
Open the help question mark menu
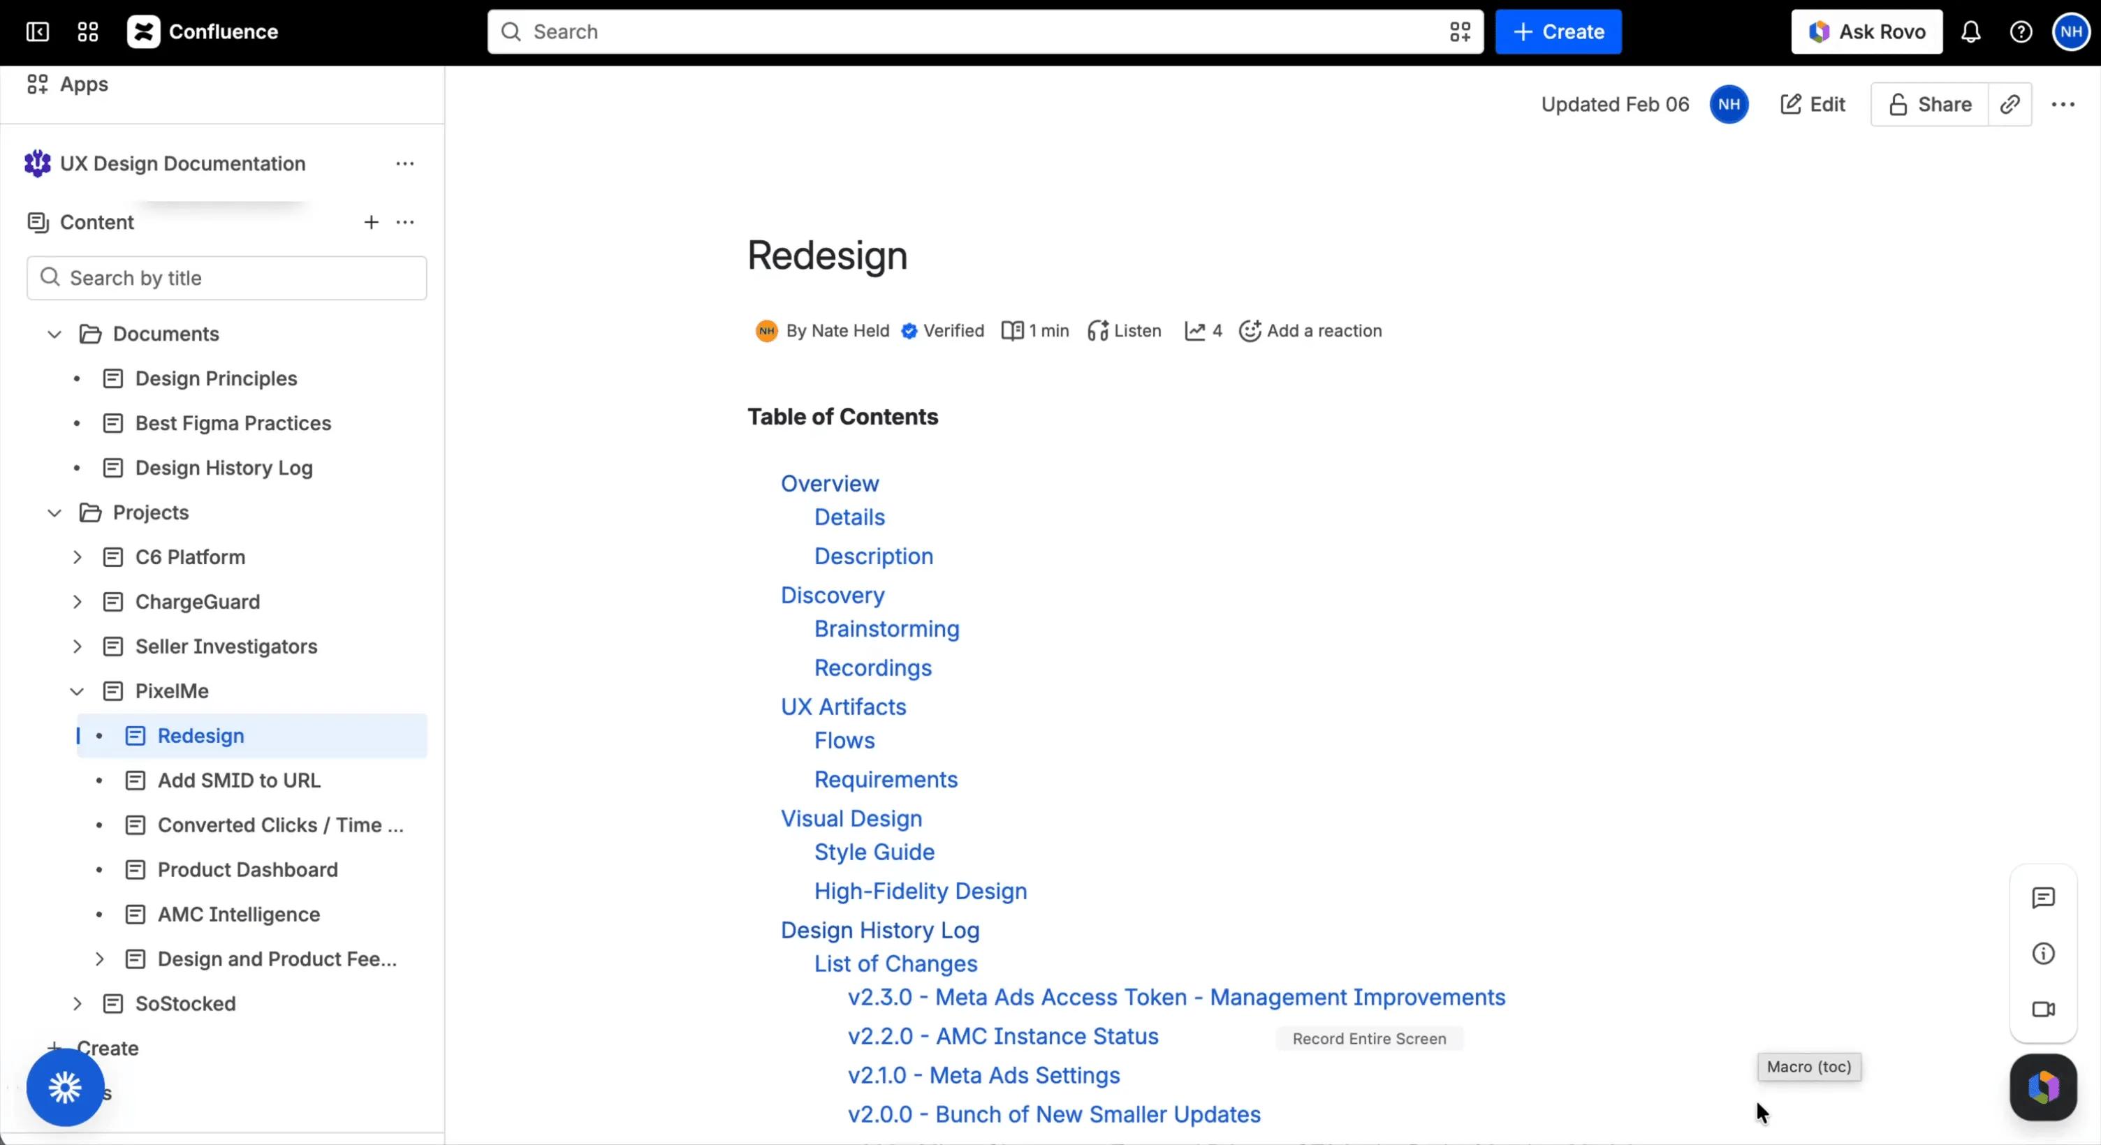pos(2020,32)
